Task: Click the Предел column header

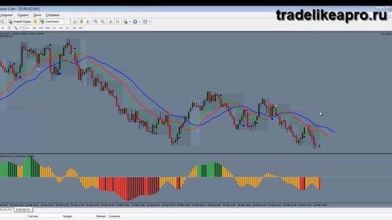Action: point(67,216)
